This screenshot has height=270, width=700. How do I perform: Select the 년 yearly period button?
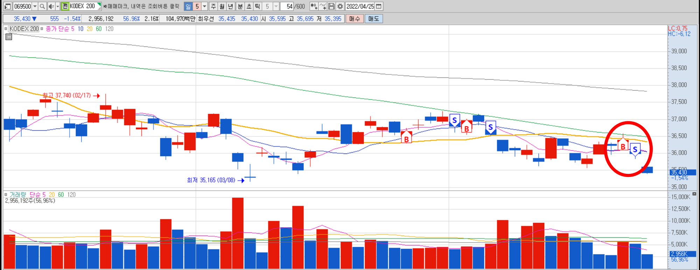(x=231, y=6)
